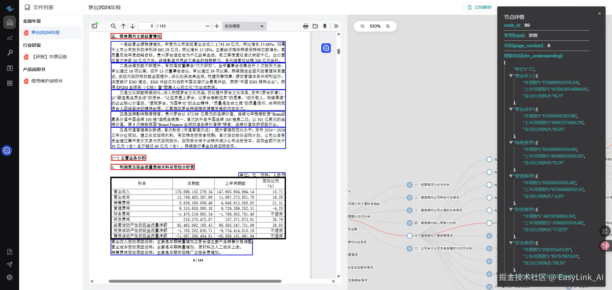The height and width of the screenshot is (290, 612).
Task: Open the 自动缩放 zoom dropdown
Action: (244, 26)
